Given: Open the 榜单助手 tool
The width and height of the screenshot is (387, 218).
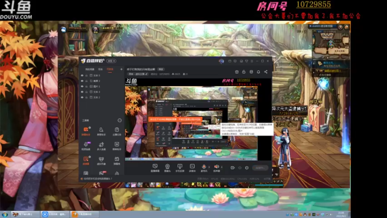Looking at the screenshot, I should (x=117, y=146).
